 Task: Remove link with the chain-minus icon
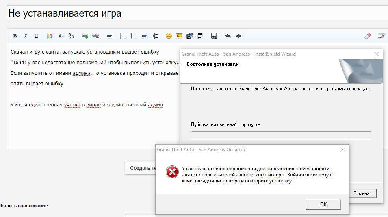95,36
